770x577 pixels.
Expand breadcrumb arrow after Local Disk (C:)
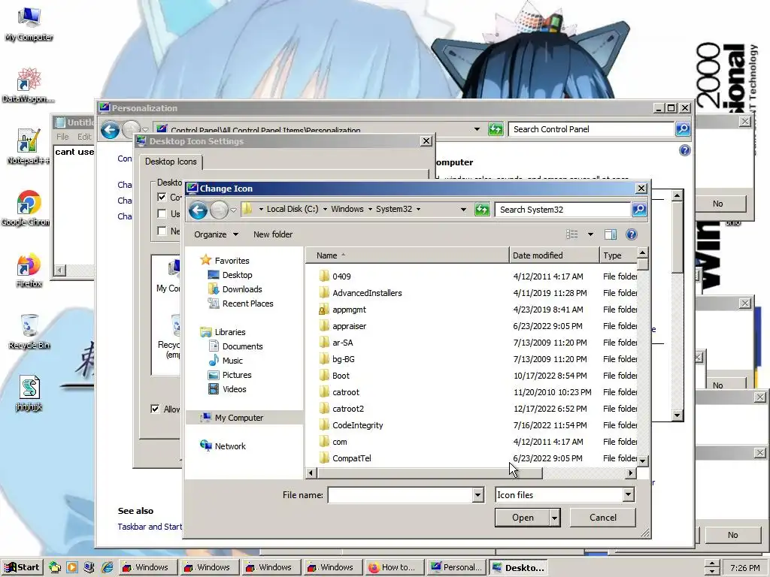pos(325,209)
